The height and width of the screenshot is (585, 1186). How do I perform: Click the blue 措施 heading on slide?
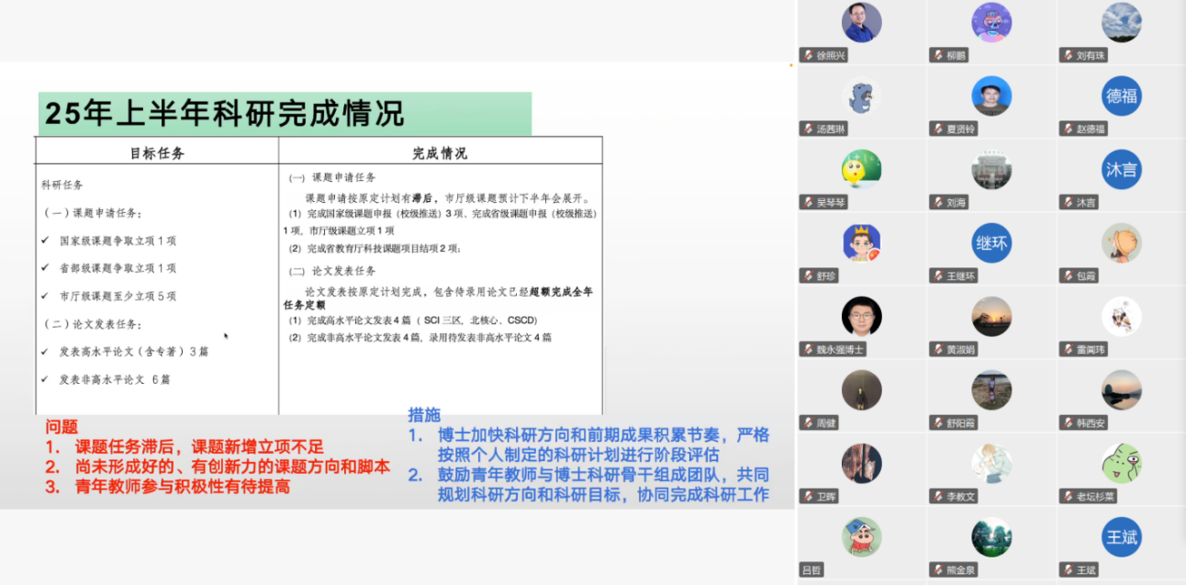[x=423, y=414]
